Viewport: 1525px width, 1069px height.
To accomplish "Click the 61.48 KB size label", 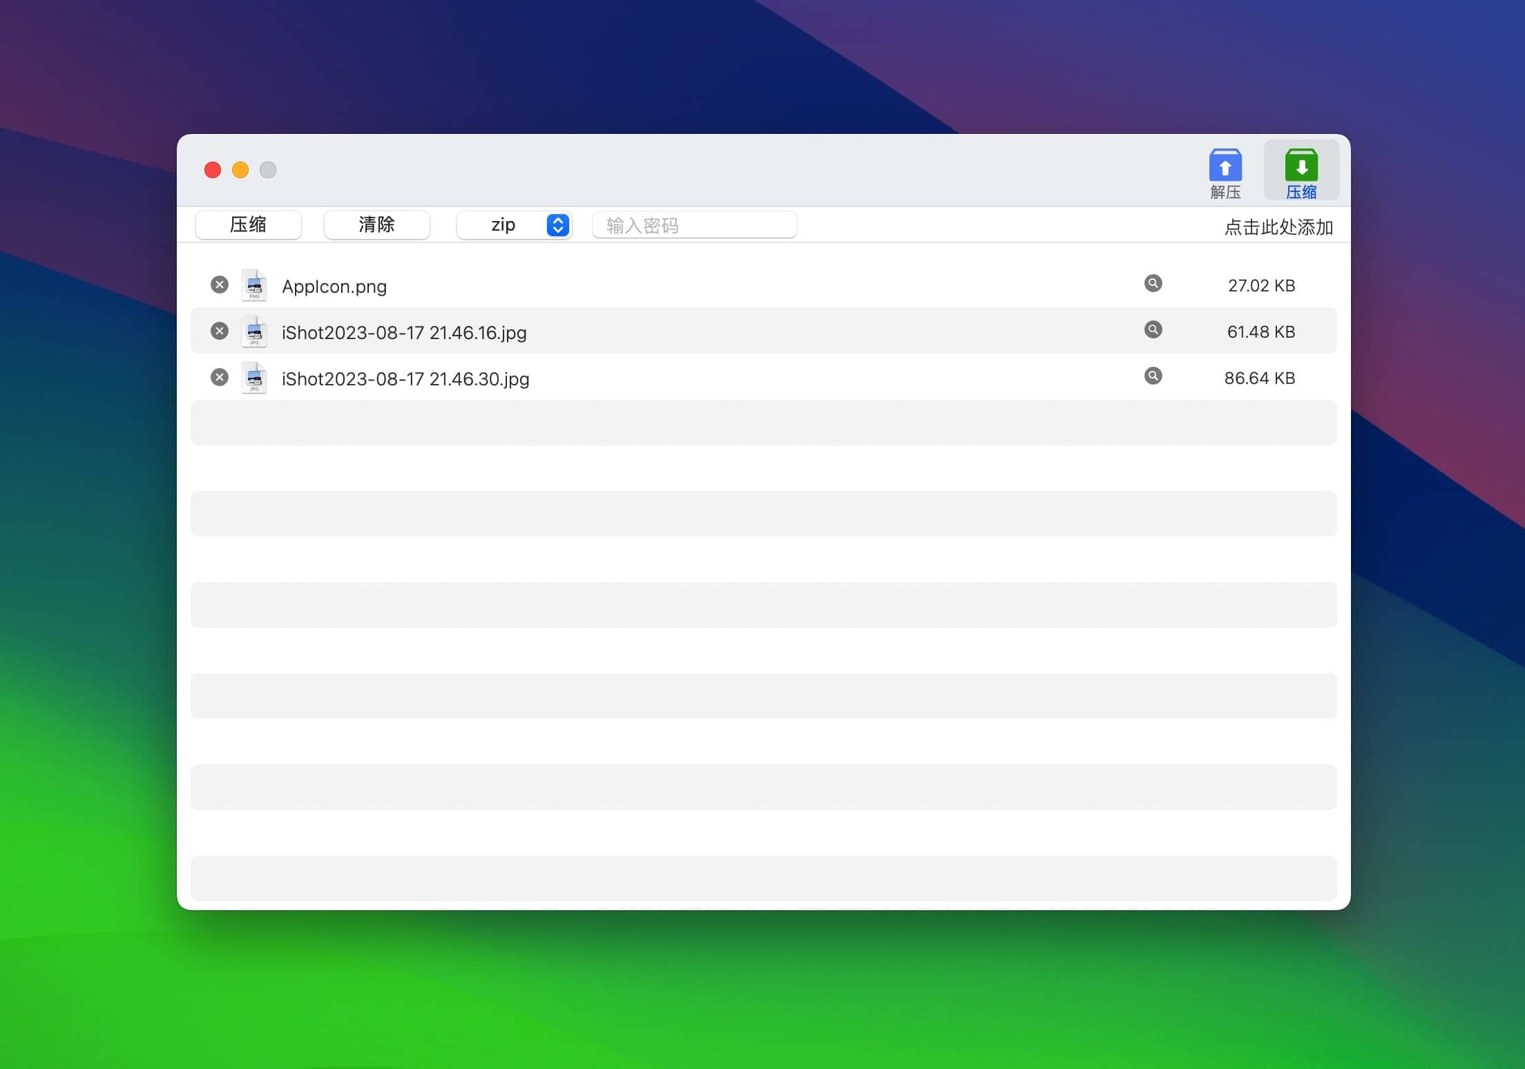I will (x=1260, y=332).
